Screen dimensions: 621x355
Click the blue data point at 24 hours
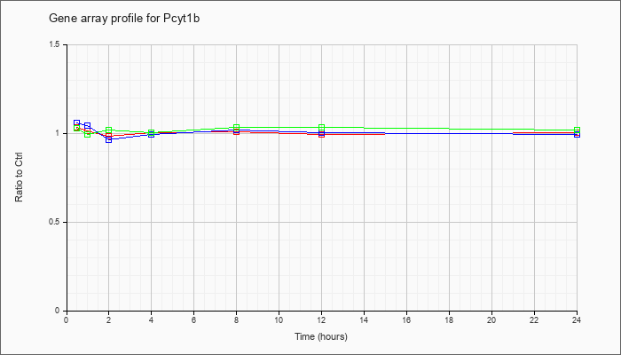click(577, 135)
